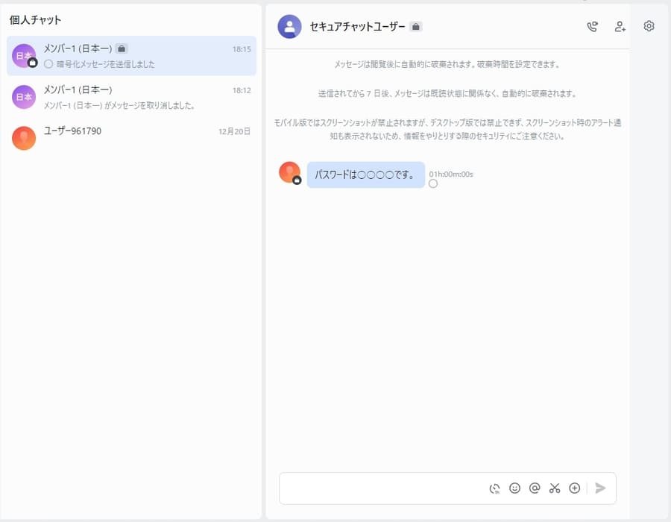Click the セキュアチャットユーザー profile avatar
This screenshot has width=671, height=522.
pos(289,27)
